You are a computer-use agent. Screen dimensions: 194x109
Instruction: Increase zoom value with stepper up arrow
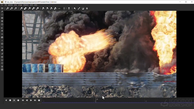[64, 8]
